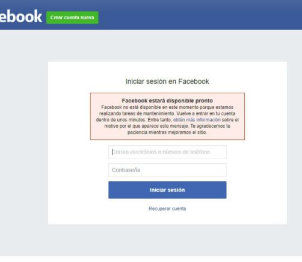Select the Contraseña password field
Screen dimensions: 302x262
coord(167,170)
